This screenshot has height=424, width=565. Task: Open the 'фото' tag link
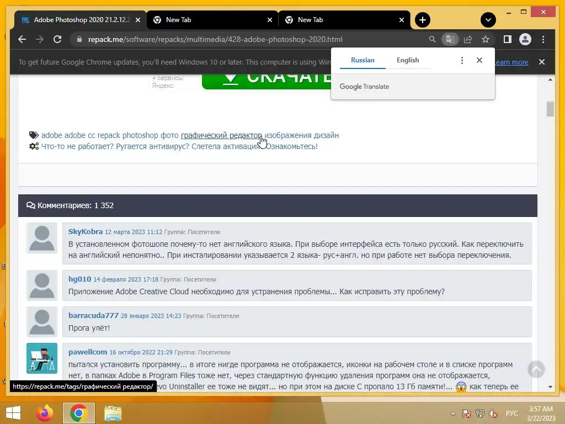169,135
